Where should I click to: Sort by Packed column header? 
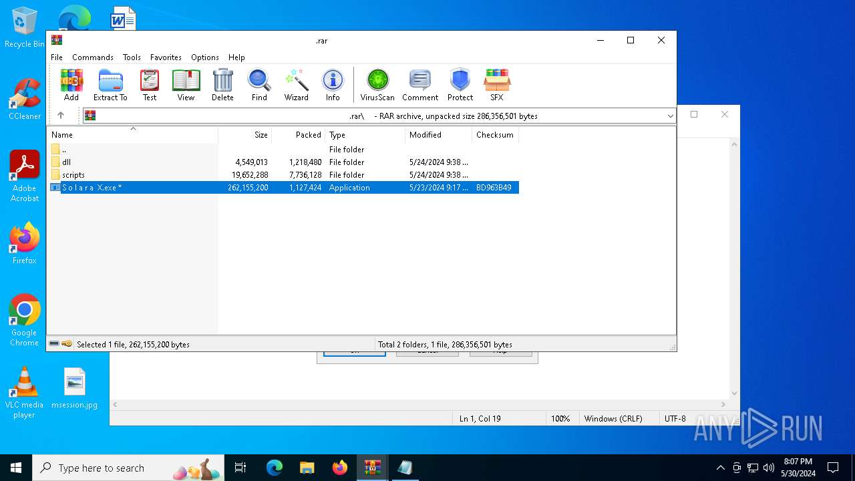(x=299, y=135)
